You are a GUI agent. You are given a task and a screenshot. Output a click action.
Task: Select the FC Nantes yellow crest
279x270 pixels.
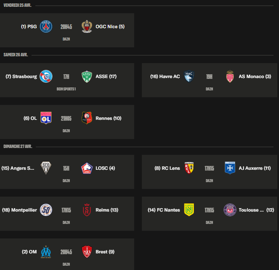click(x=189, y=210)
